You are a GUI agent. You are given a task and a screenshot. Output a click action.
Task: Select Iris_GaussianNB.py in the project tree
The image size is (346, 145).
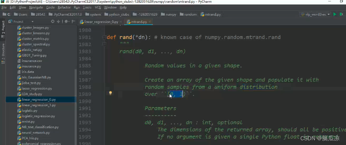[x=34, y=78]
